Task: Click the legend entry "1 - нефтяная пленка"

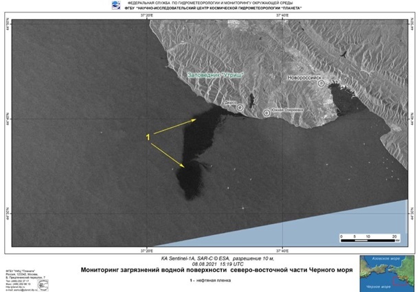Action: tap(210, 280)
